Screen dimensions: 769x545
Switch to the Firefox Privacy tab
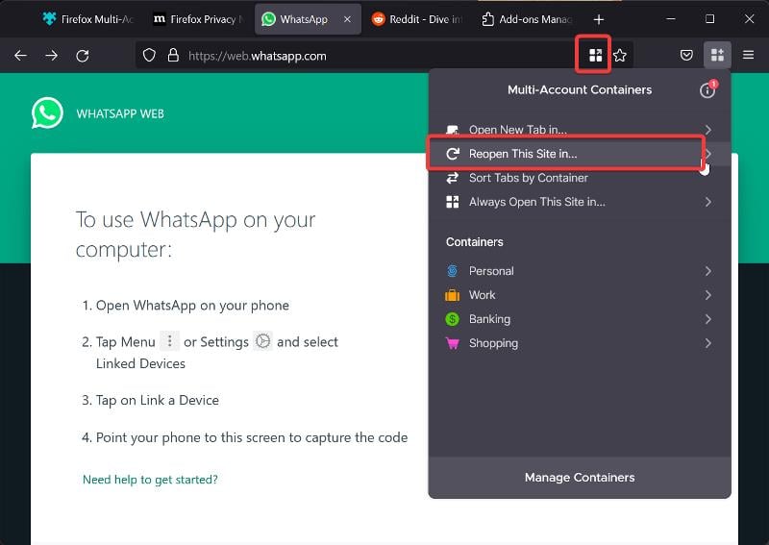199,19
